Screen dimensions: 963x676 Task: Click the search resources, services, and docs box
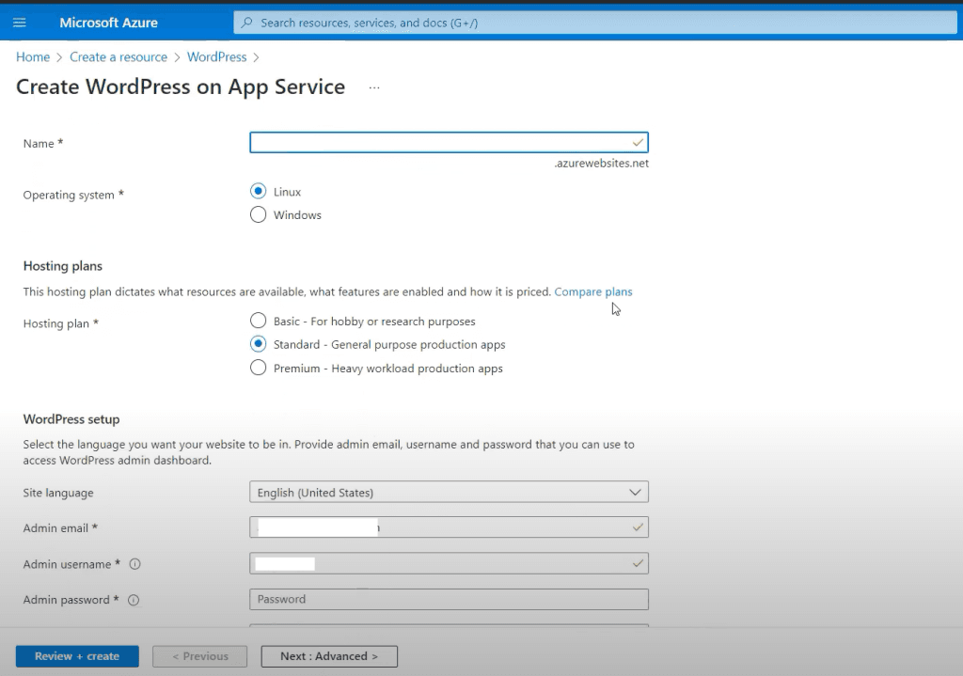595,23
